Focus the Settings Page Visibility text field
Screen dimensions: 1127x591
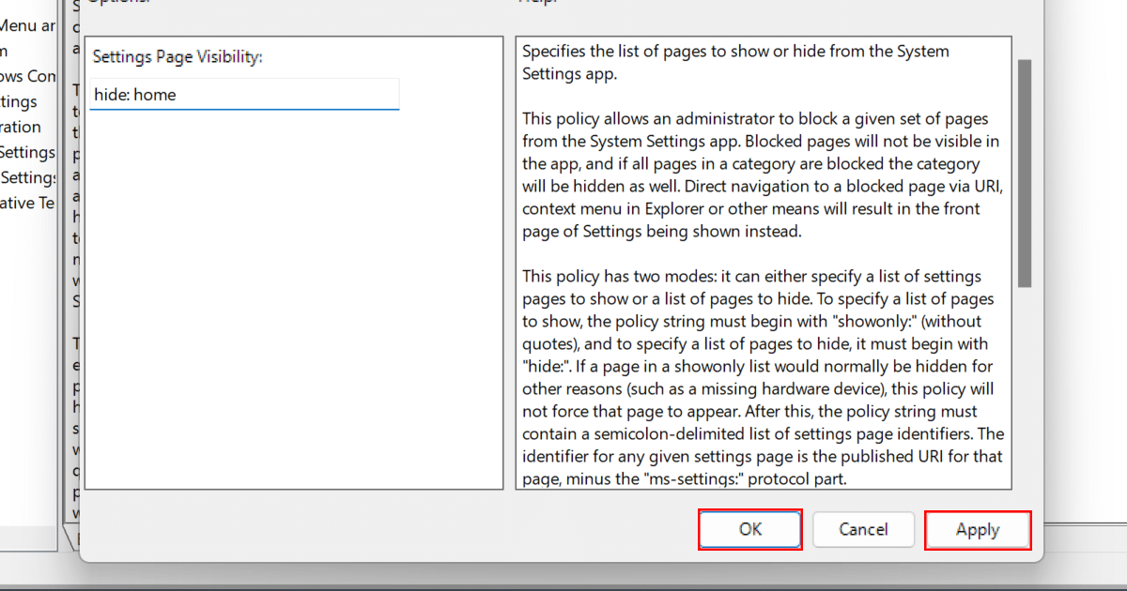(x=244, y=95)
